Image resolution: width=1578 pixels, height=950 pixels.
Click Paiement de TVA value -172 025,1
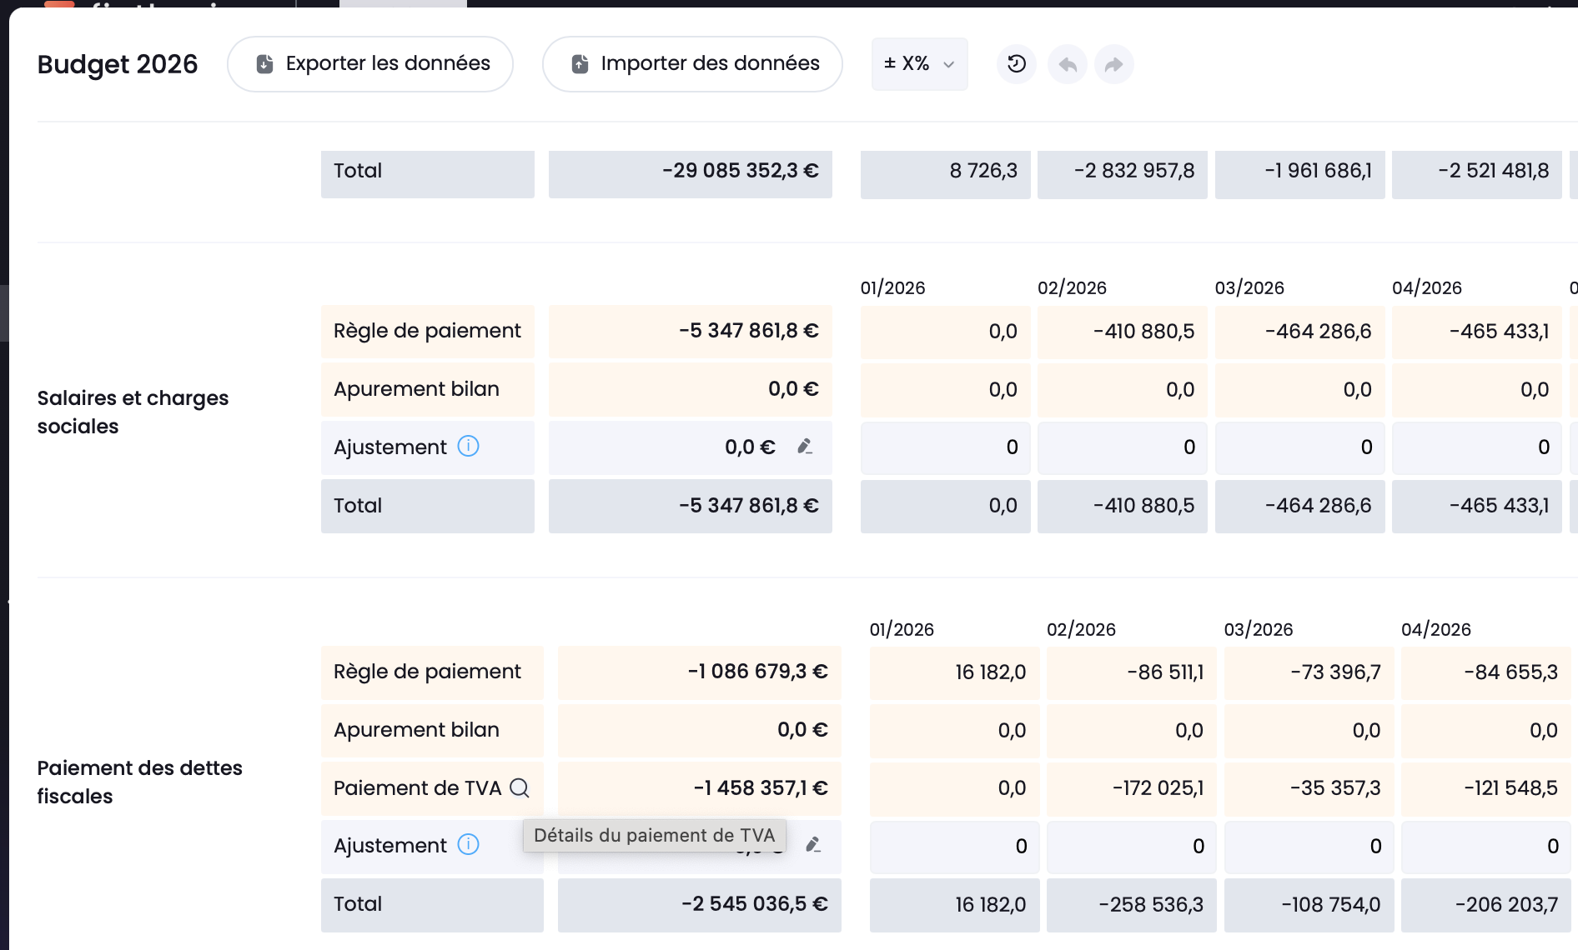[x=1132, y=788]
